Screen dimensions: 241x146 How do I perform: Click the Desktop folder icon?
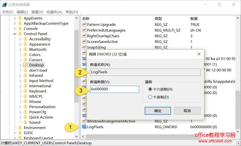(26, 65)
